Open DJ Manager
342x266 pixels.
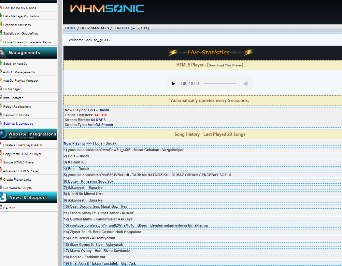12,89
